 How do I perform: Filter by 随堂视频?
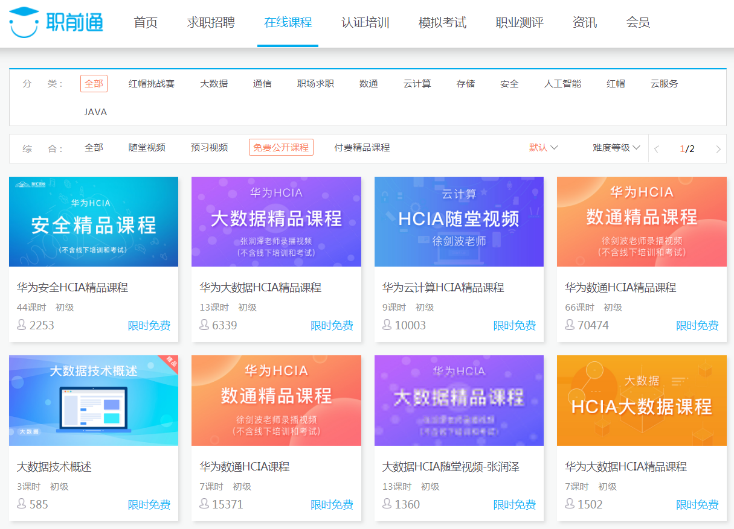coord(147,148)
